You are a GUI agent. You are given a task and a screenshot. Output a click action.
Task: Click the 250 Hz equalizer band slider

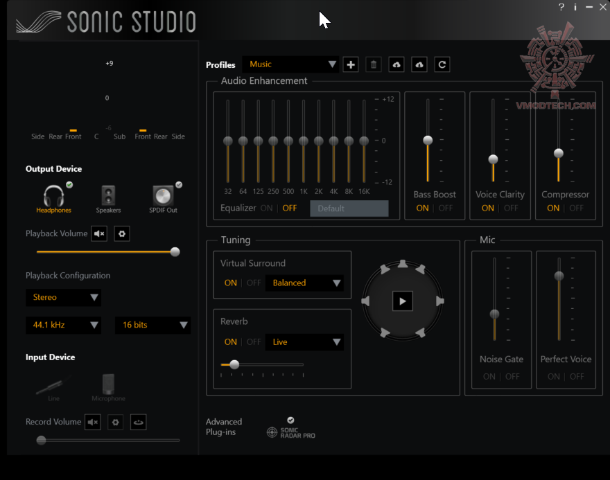273,141
